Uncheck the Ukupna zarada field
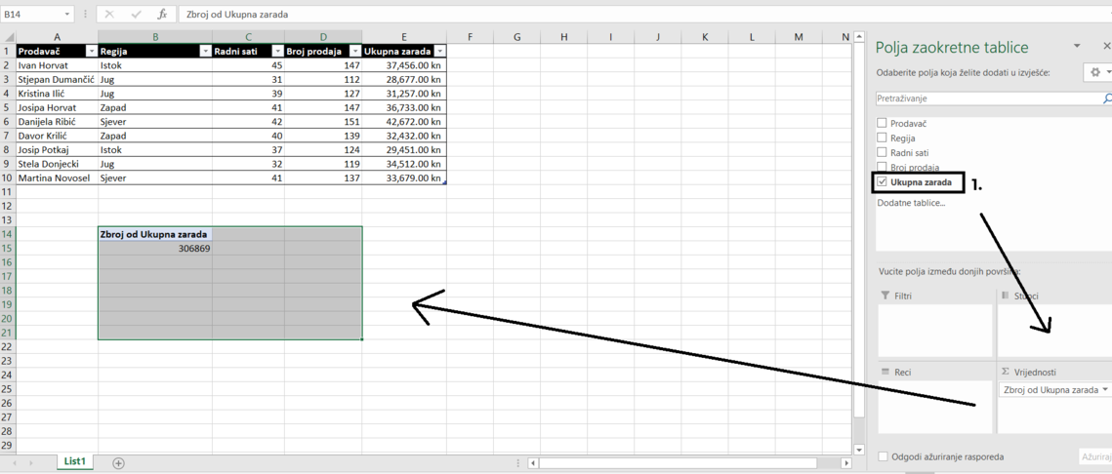 click(883, 182)
